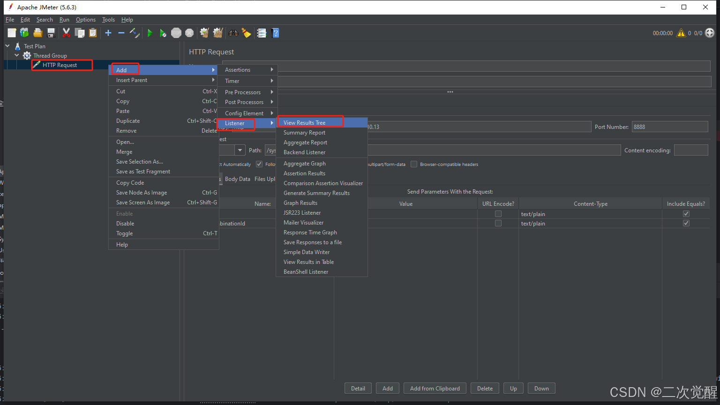Click the New test plan toolbar icon
The width and height of the screenshot is (720, 405).
click(x=12, y=33)
